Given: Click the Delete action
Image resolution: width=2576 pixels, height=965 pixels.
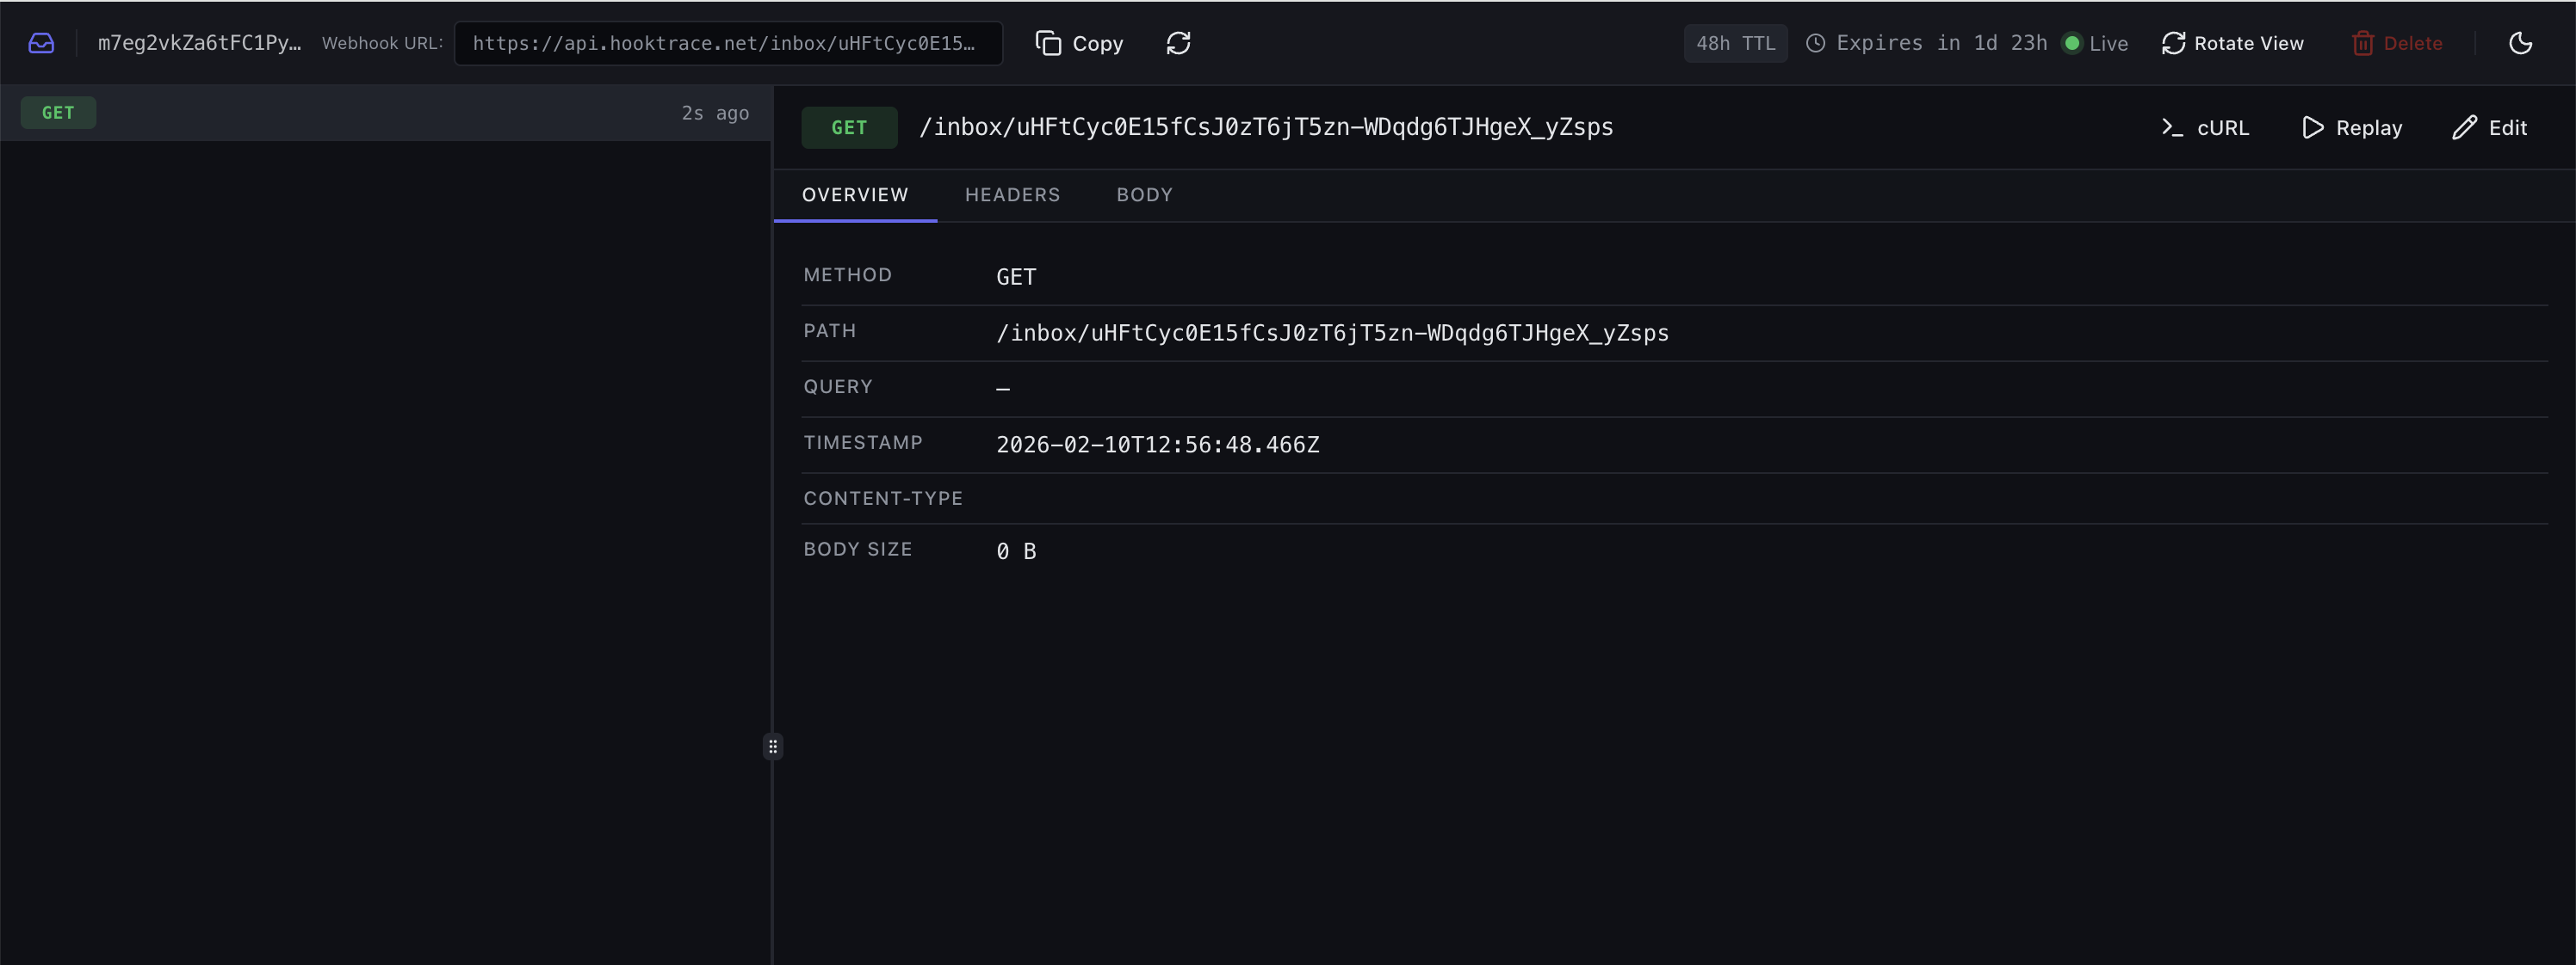Looking at the screenshot, I should (2396, 43).
